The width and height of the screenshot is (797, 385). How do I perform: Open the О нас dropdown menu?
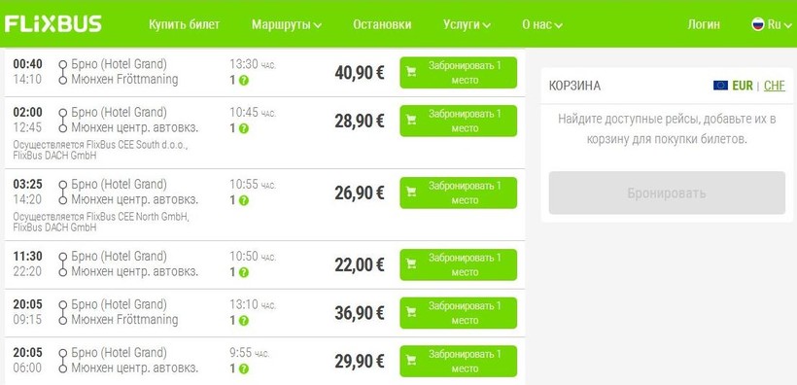[x=542, y=24]
